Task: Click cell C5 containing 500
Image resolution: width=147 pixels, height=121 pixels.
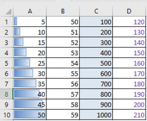Action: point(96,63)
